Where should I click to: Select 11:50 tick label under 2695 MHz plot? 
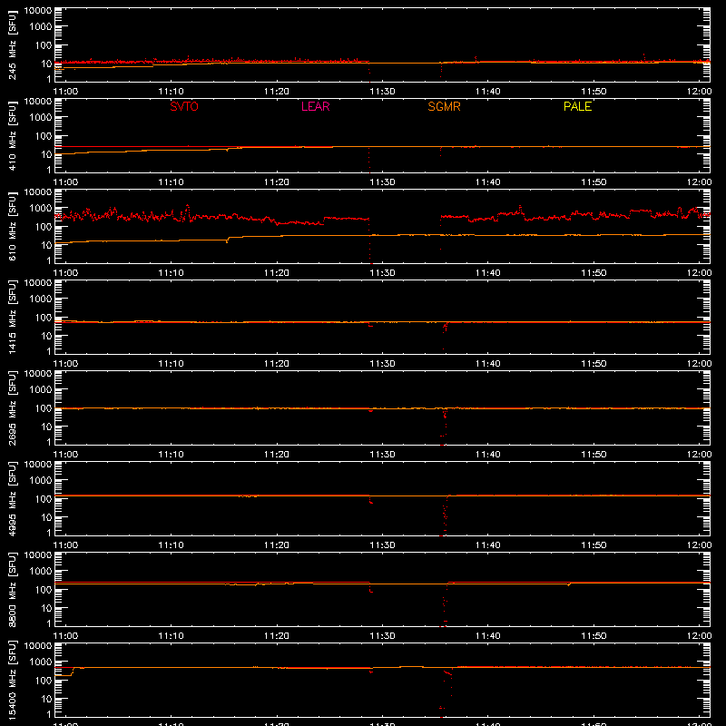click(x=594, y=455)
